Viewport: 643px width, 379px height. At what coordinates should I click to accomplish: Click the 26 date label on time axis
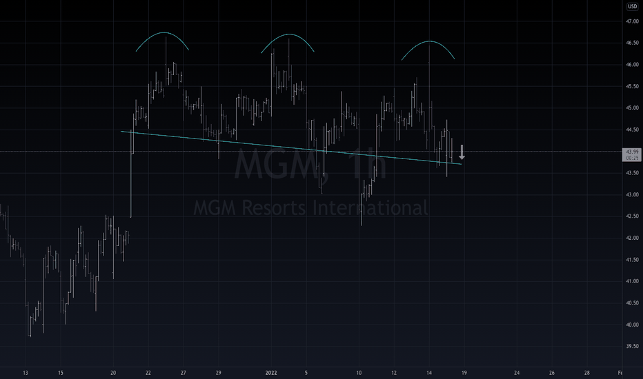551,373
